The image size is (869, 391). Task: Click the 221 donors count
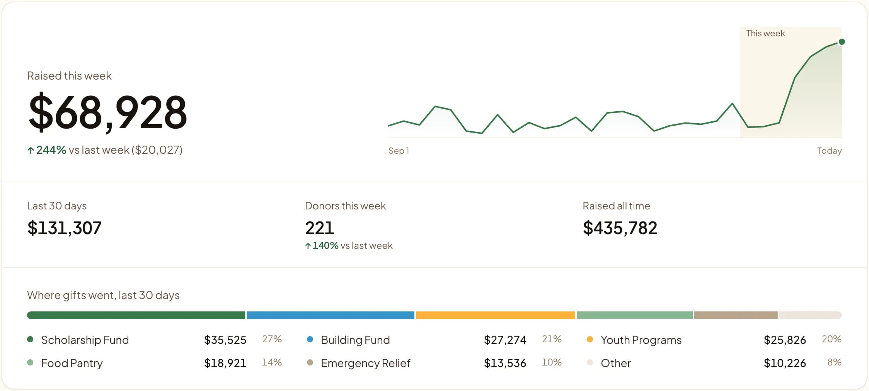[x=320, y=228]
